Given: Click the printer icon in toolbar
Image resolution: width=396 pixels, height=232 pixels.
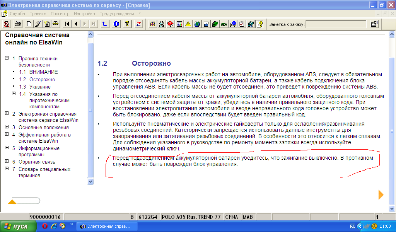Looking at the screenshot, I should (17, 24).
